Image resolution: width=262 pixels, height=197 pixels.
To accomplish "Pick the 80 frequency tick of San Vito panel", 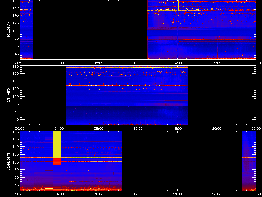I will click(17, 104).
